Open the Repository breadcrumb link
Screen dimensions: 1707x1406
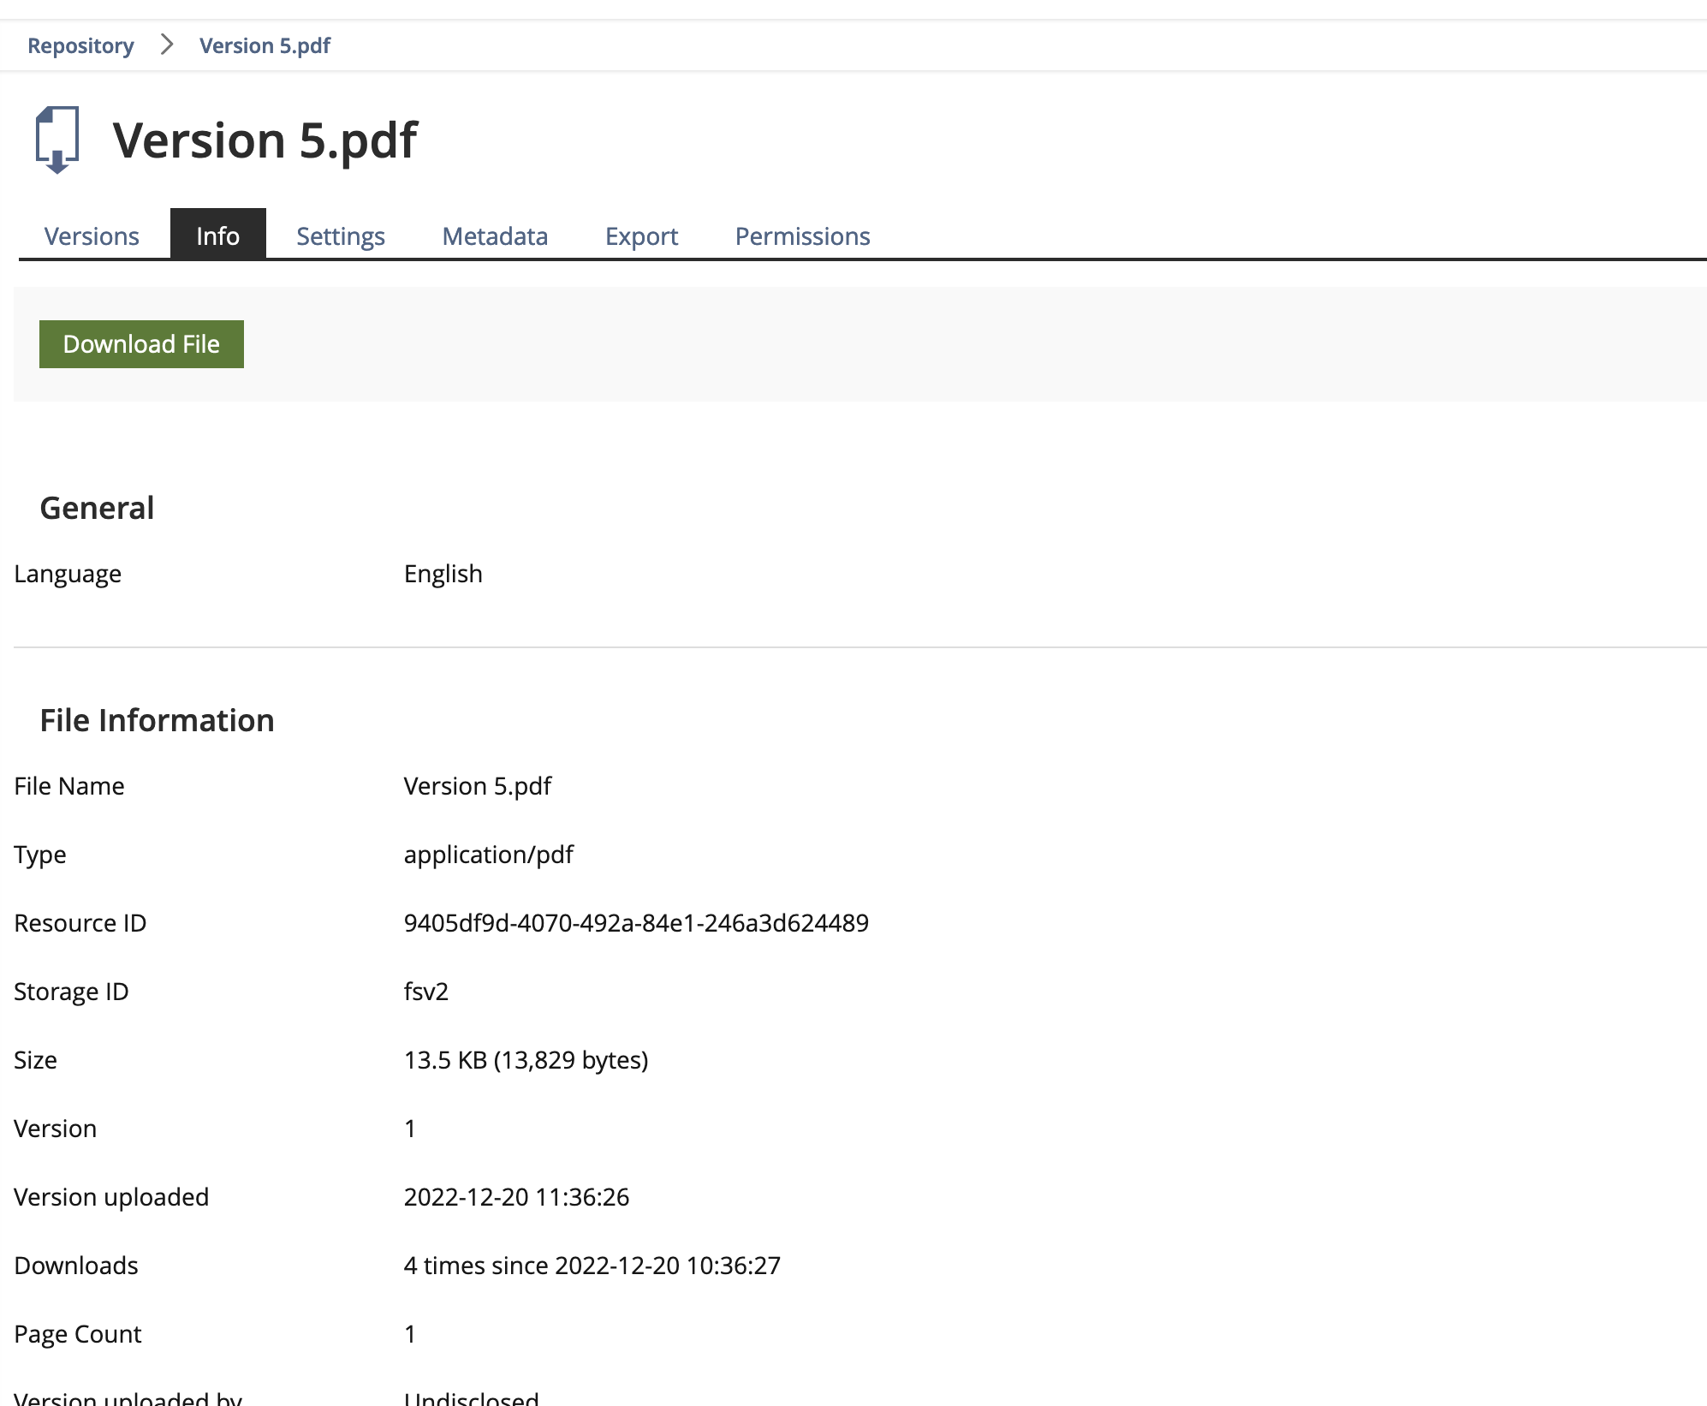(x=80, y=45)
